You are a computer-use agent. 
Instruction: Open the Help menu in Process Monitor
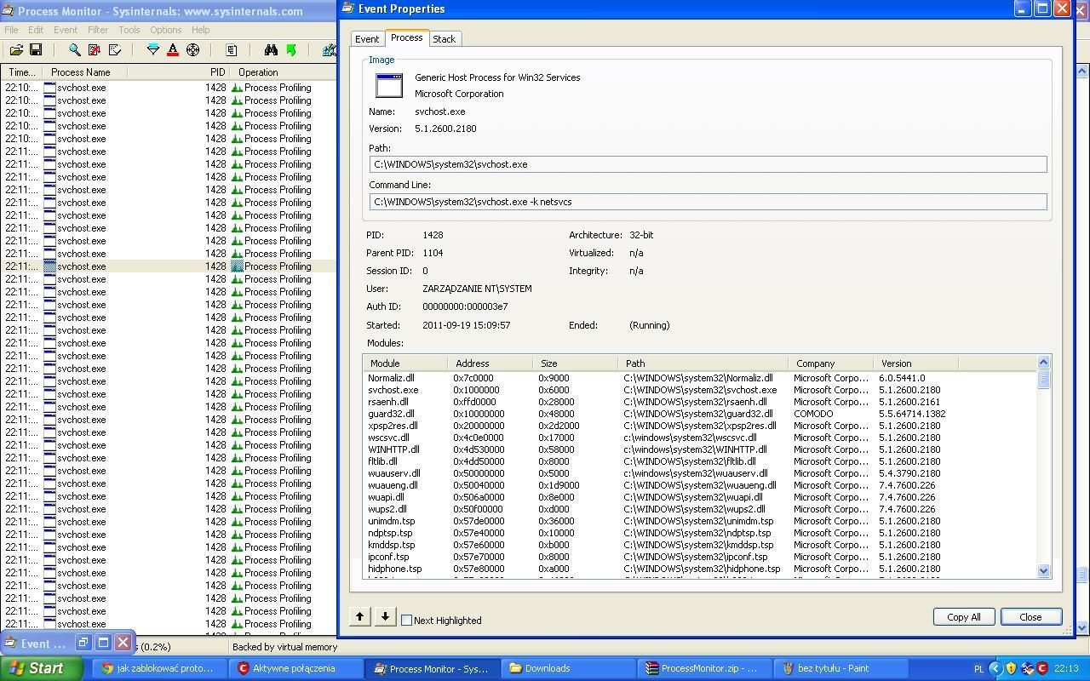pyautogui.click(x=201, y=30)
